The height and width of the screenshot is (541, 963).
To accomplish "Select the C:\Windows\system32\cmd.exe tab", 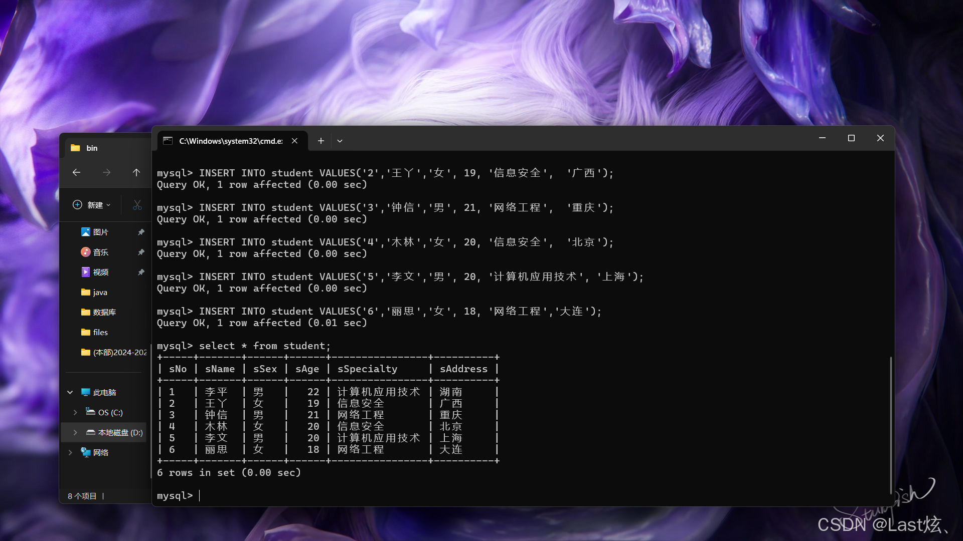I will pyautogui.click(x=231, y=141).
